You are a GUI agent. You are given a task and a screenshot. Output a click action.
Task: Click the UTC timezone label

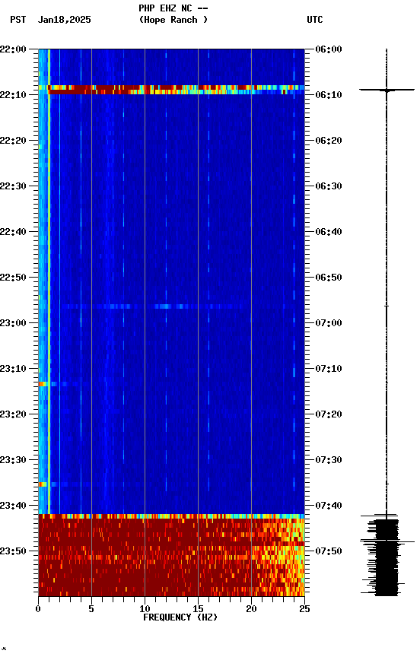click(x=315, y=20)
